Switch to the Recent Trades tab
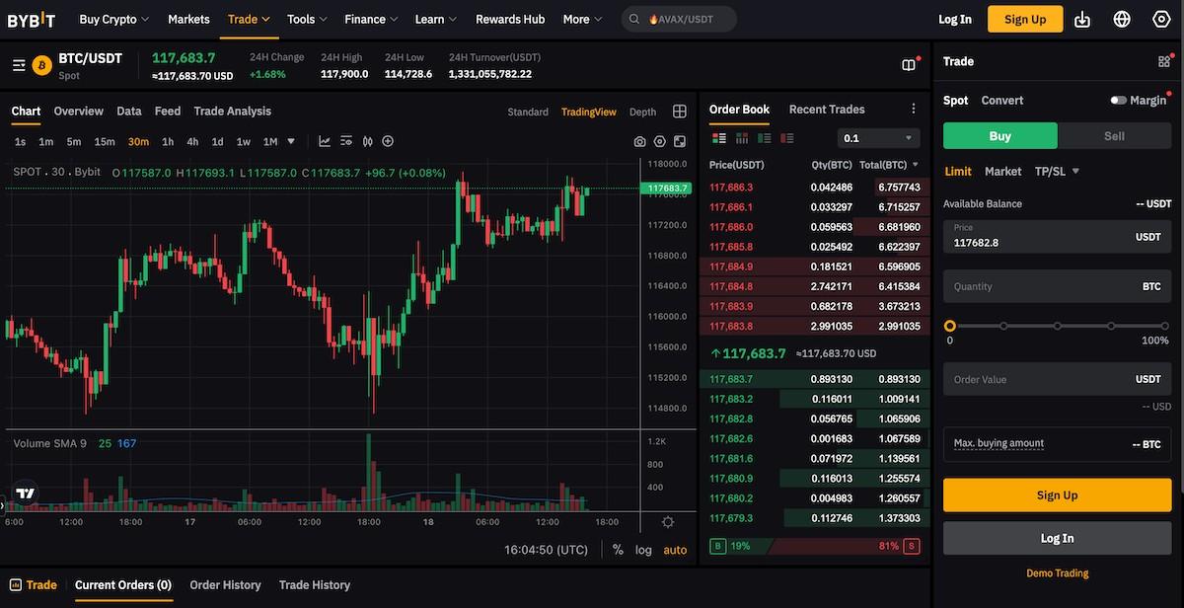The image size is (1184, 608). click(825, 109)
